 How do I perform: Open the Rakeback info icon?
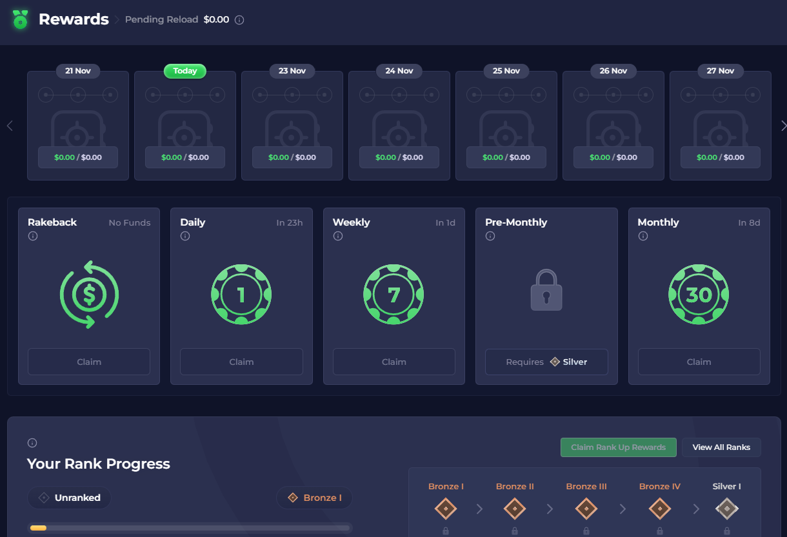(x=32, y=235)
